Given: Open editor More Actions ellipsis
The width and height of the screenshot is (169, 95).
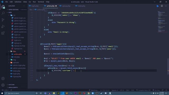Looking at the screenshot, I should click(x=166, y=6).
